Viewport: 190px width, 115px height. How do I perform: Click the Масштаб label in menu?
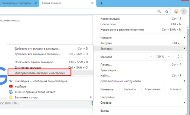tap(106, 57)
